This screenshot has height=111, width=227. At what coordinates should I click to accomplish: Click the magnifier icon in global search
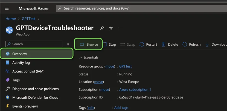(60, 8)
